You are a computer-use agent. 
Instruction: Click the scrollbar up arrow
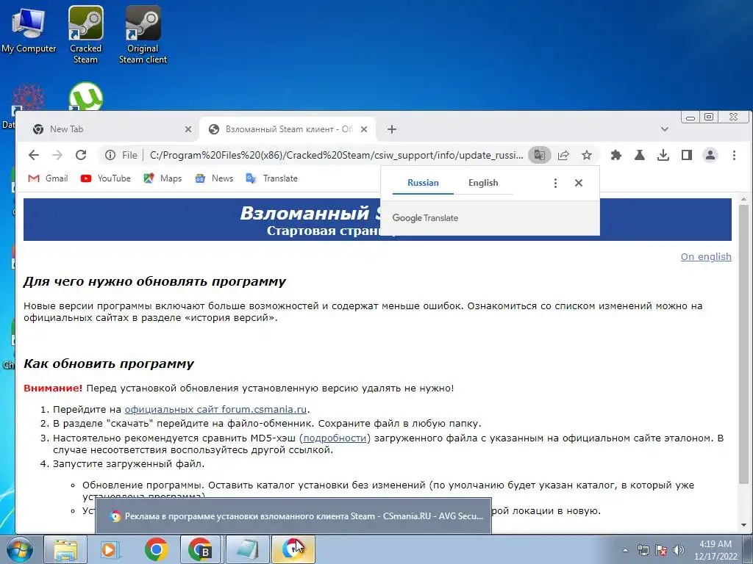pyautogui.click(x=743, y=198)
